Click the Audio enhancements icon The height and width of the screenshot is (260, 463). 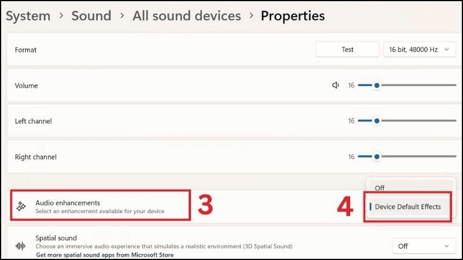(x=21, y=207)
